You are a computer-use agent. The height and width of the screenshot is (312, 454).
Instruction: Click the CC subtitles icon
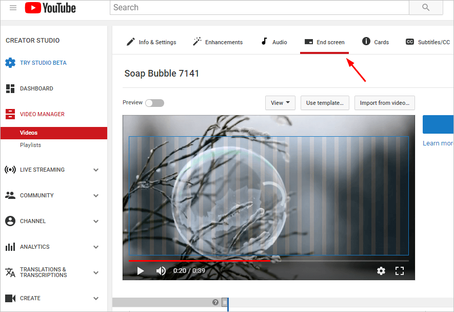coord(410,42)
